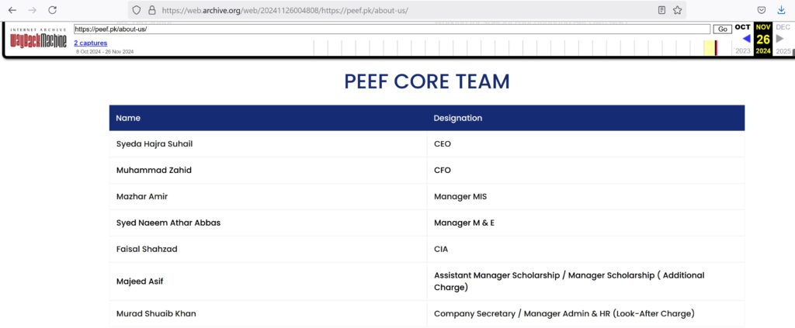Click the browser forward arrow

tap(33, 10)
